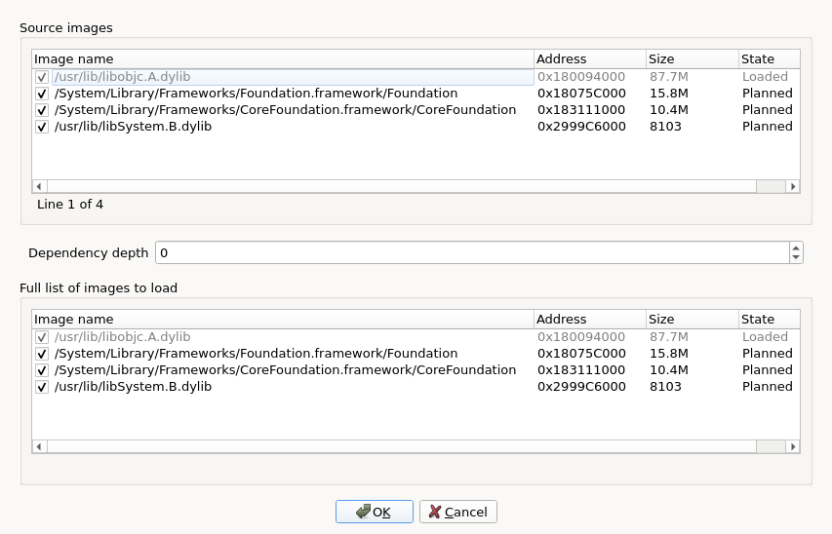The width and height of the screenshot is (832, 534).
Task: Dismiss dialog with Cancel button
Action: click(x=457, y=512)
